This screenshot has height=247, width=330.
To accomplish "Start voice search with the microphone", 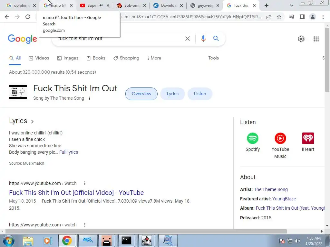I will [x=203, y=39].
